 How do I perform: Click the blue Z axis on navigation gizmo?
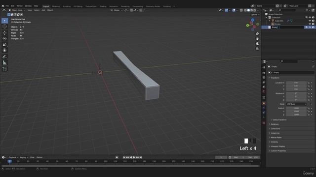point(252,20)
